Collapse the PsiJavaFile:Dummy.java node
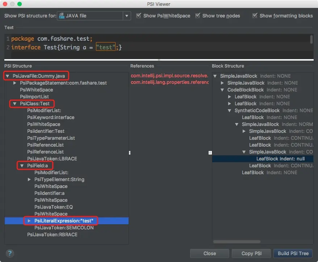Screen dimensions: 318x262 pyautogui.click(x=8, y=76)
